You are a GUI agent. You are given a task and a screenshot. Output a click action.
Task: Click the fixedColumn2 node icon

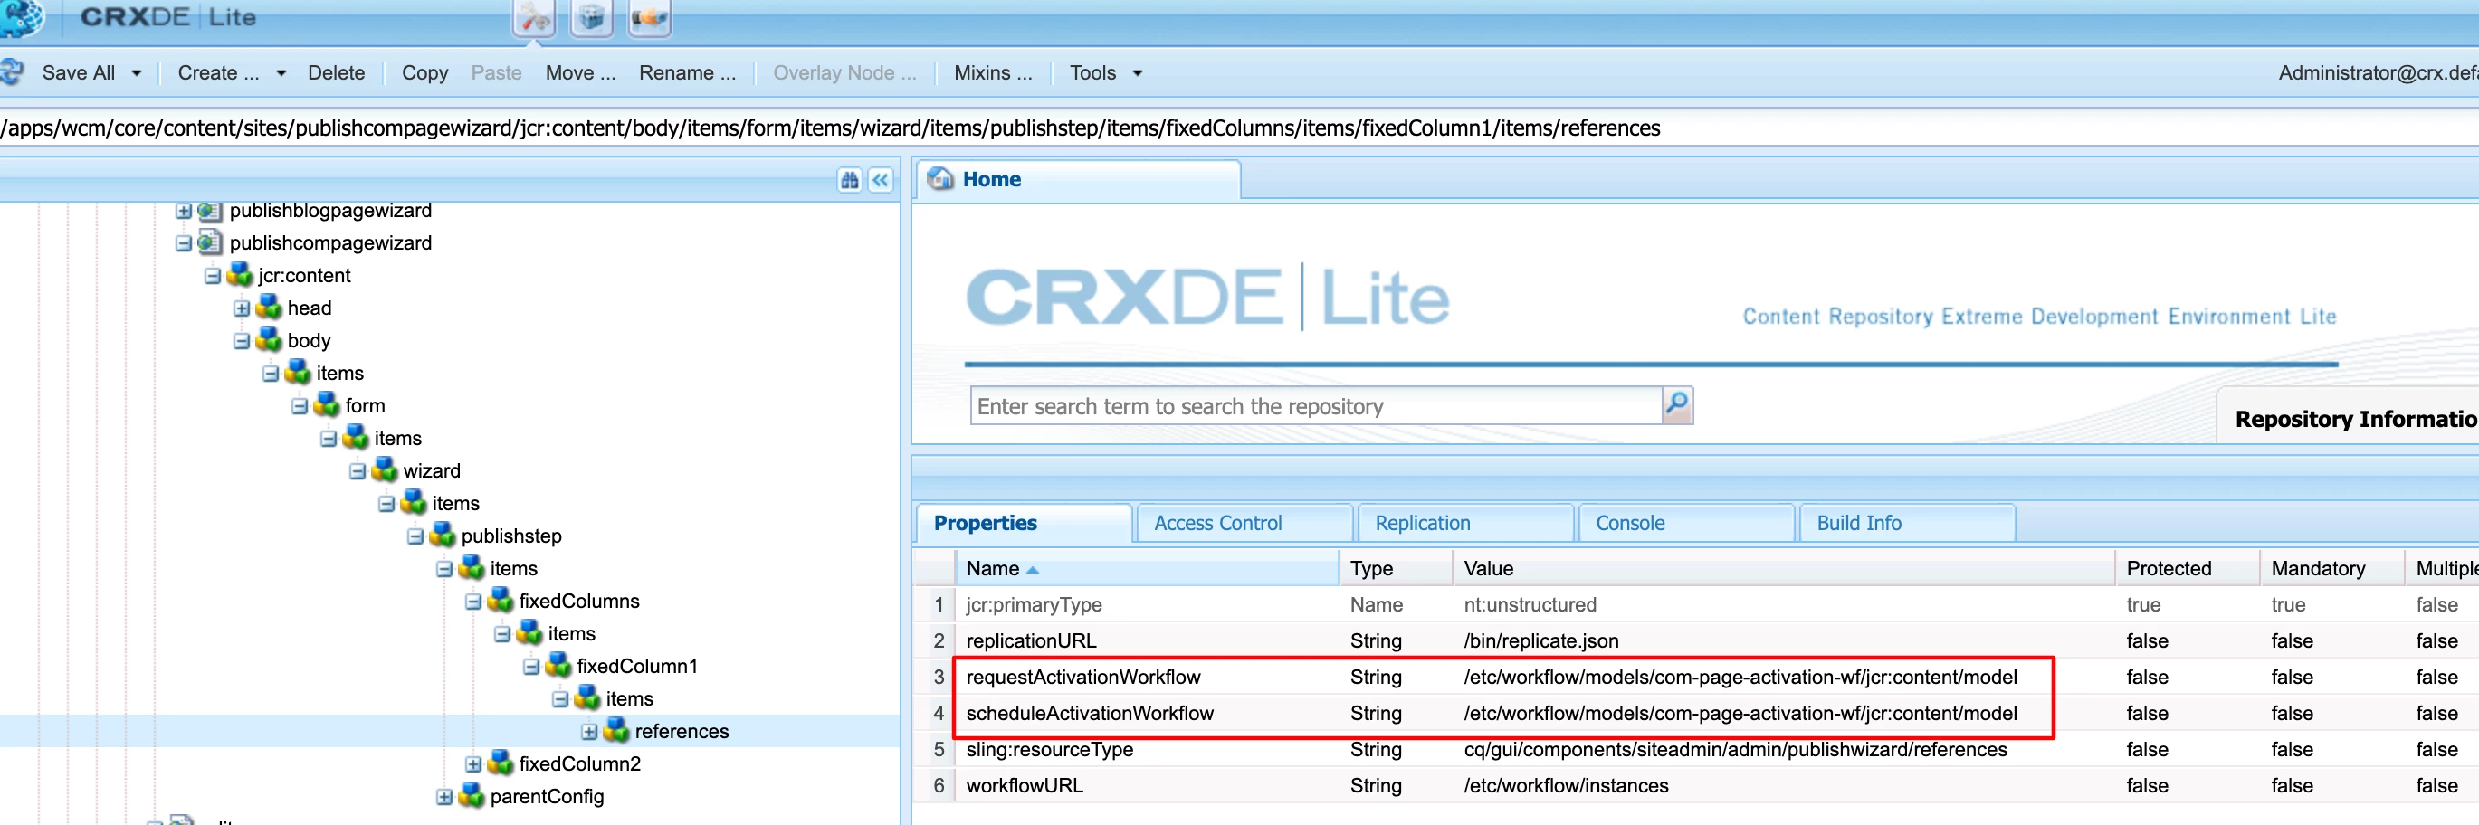coord(501,763)
